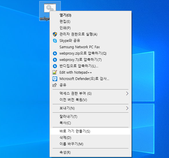
Task: Choose 열기(O) from the context menu
Action: 91,15
